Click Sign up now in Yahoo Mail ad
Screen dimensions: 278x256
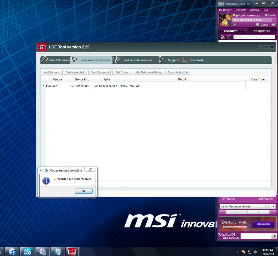pos(263,224)
